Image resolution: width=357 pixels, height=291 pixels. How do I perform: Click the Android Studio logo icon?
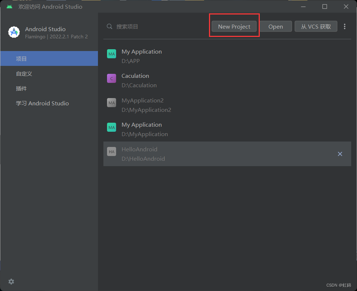pyautogui.click(x=14, y=32)
